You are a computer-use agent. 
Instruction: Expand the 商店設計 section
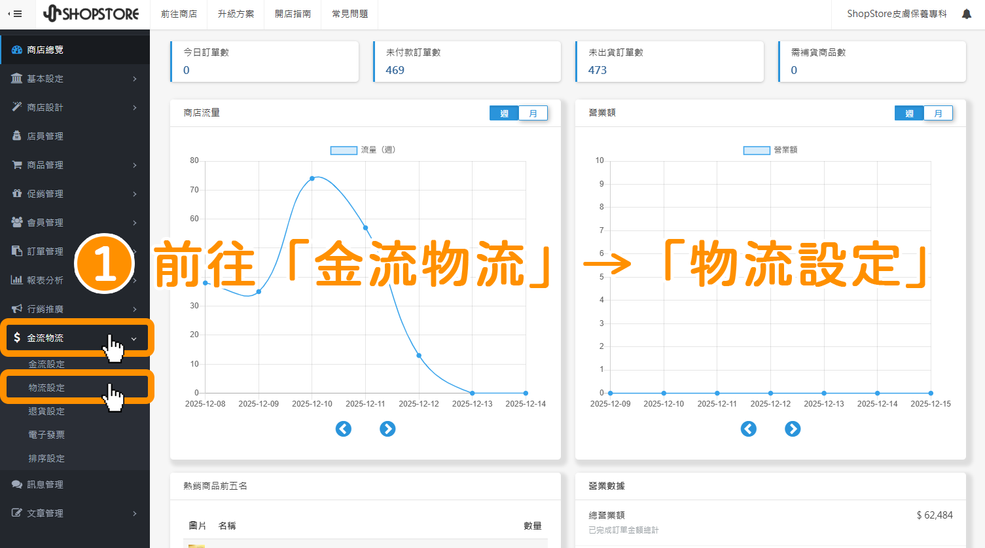click(42, 107)
